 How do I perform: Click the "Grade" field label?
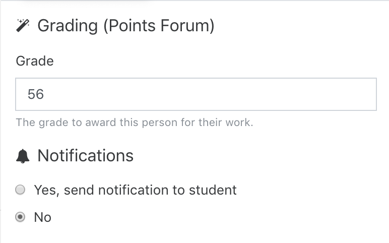coord(35,61)
